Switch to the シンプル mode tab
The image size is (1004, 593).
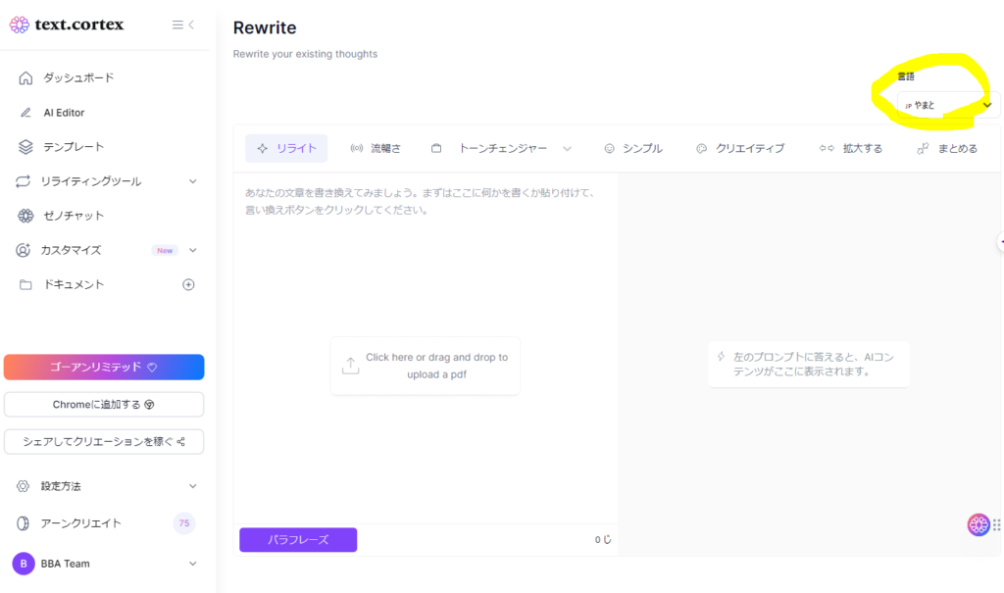(x=633, y=149)
